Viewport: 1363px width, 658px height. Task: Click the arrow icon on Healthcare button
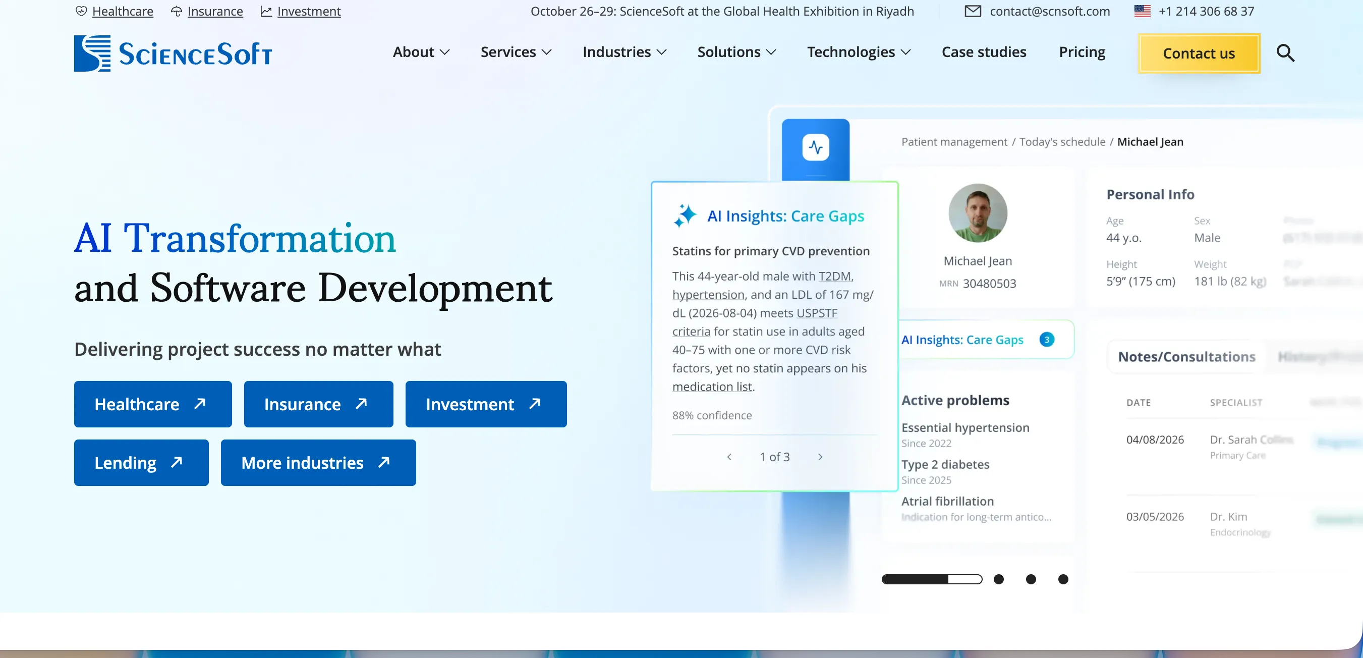tap(199, 404)
